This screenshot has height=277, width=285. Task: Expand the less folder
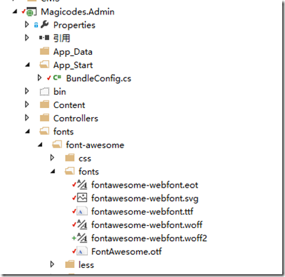(x=53, y=264)
